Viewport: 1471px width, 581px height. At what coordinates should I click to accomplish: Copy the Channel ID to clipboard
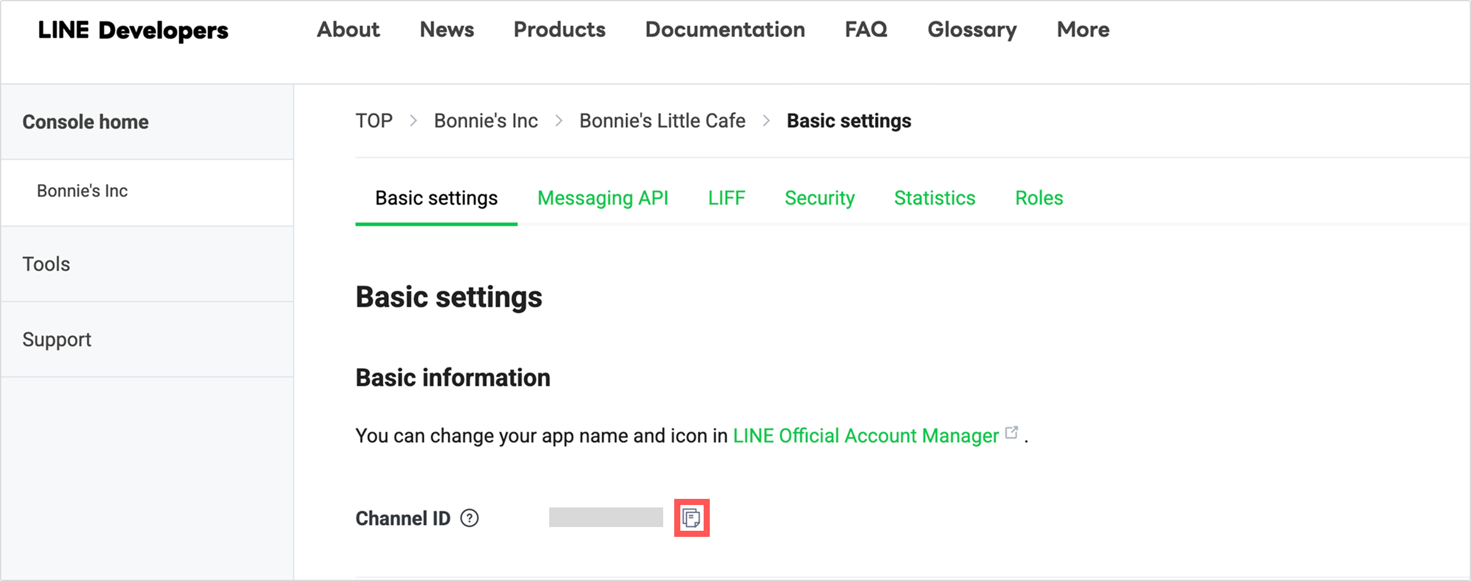pos(691,518)
